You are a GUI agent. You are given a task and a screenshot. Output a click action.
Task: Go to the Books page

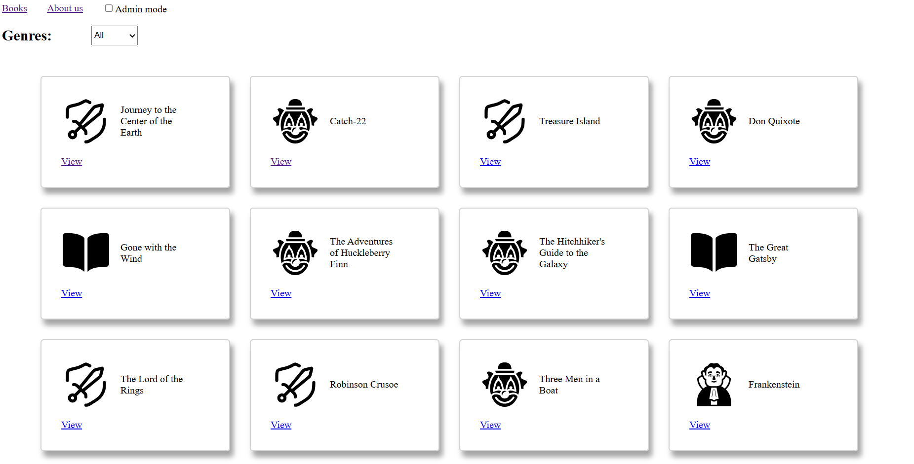coord(14,8)
